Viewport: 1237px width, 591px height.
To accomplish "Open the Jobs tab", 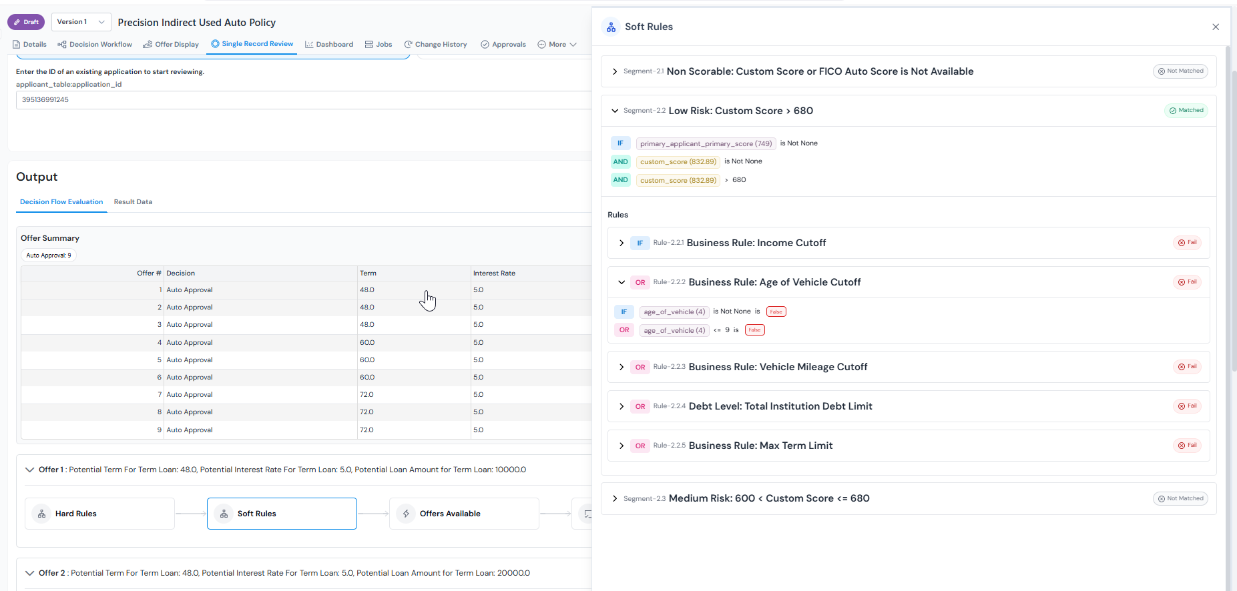I will pyautogui.click(x=379, y=45).
